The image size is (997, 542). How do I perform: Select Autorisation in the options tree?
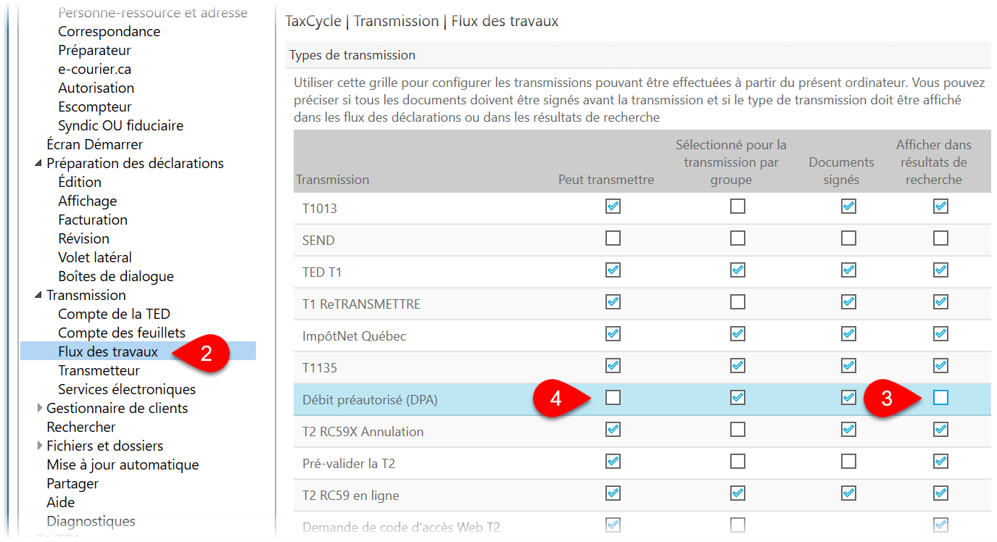point(96,88)
